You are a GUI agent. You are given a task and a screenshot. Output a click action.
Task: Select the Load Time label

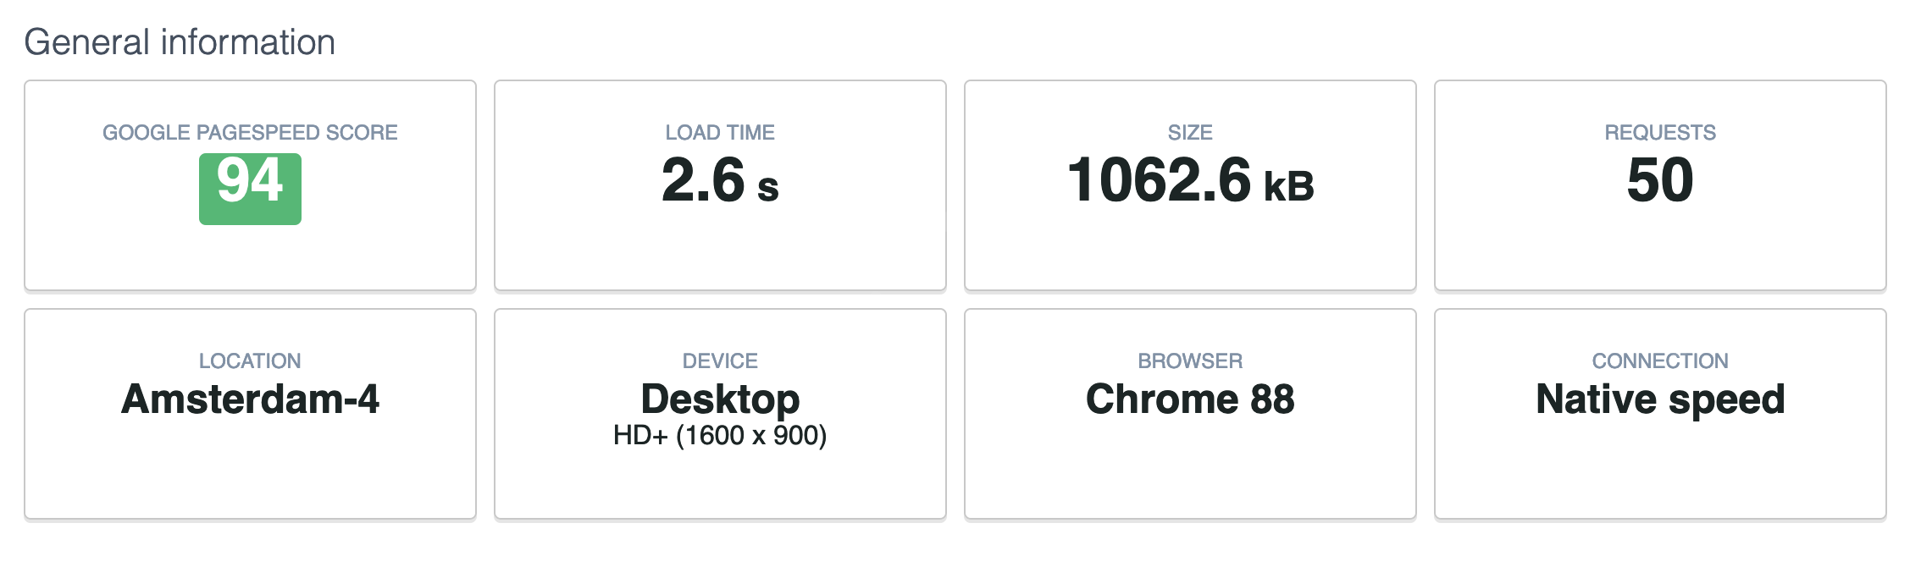720,133
